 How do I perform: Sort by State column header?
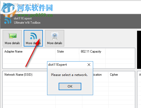[x=67, y=52]
